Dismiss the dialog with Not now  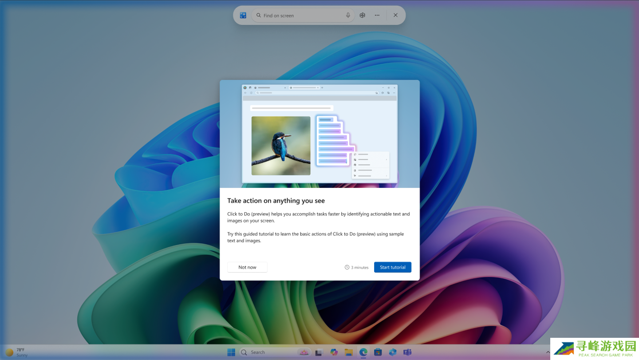[247, 267]
